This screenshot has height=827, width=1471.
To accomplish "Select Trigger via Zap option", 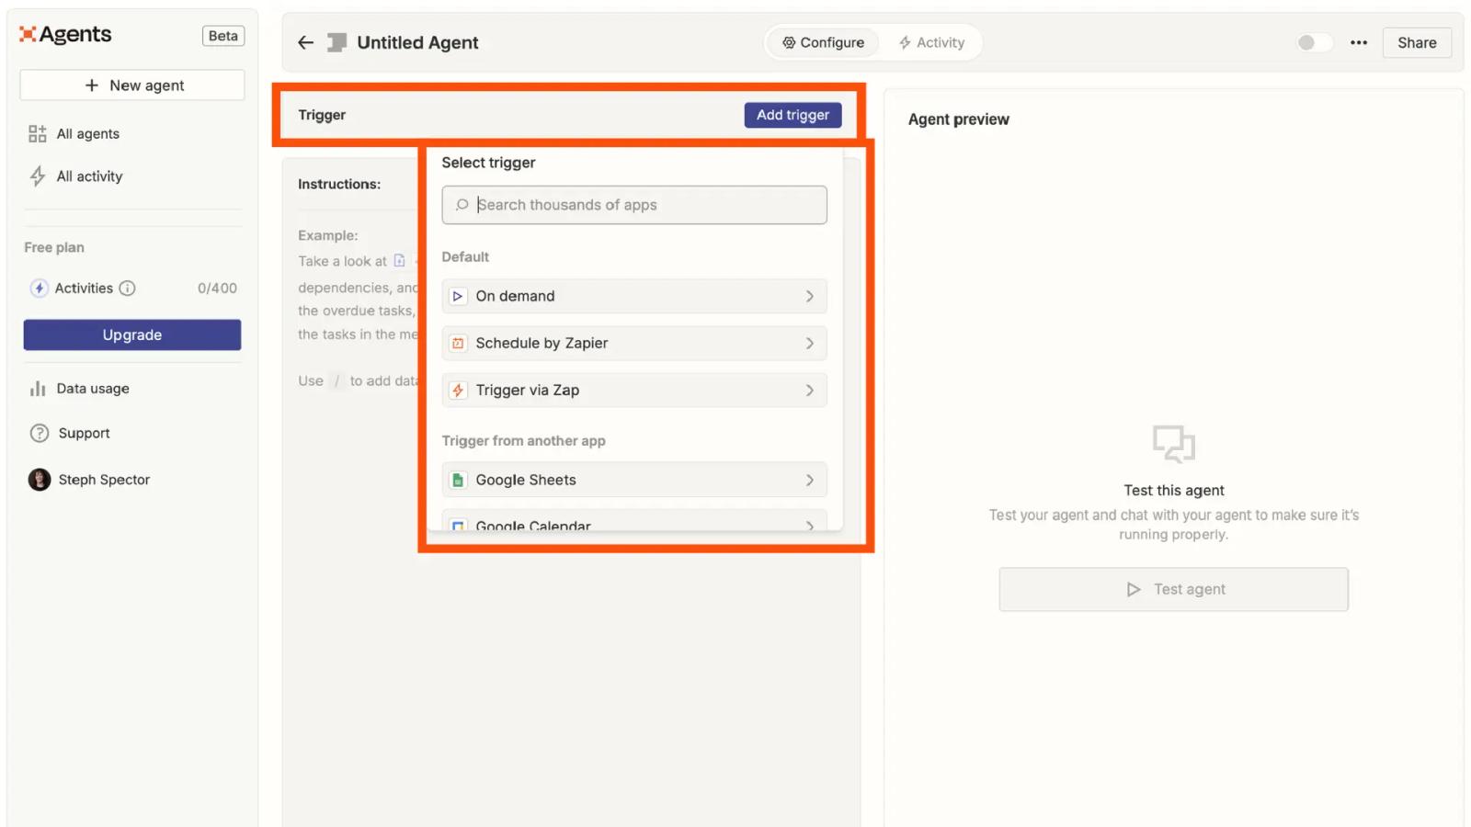I will click(634, 391).
